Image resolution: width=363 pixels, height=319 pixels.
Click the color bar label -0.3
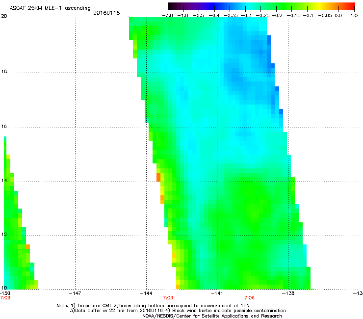(246, 16)
